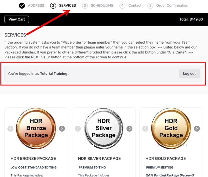Switch to the SERVICES step label

coord(68,5)
